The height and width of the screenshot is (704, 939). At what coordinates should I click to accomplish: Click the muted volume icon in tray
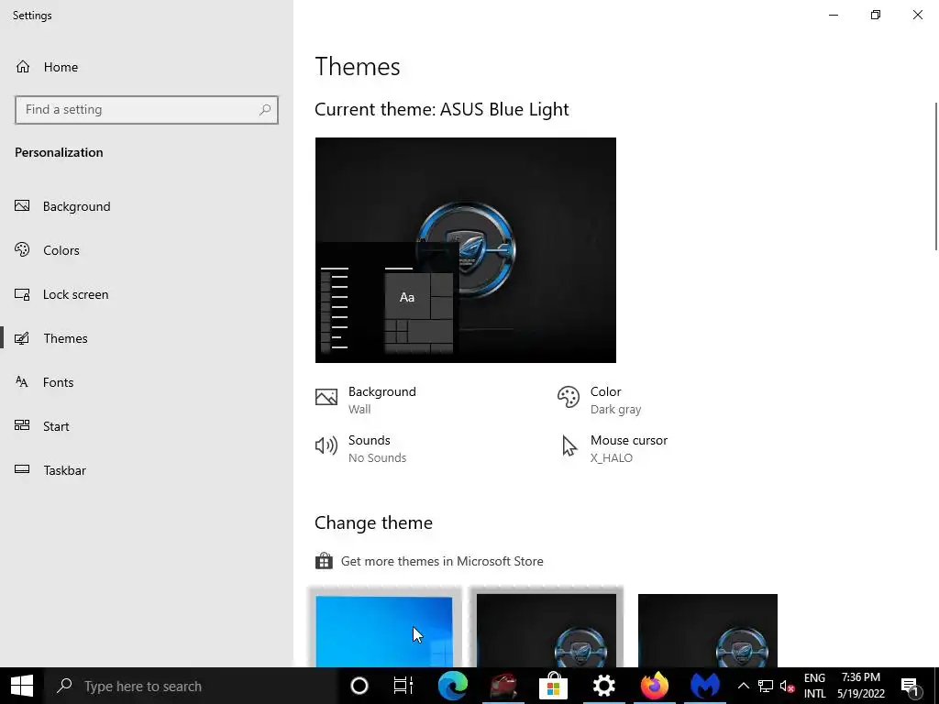tap(787, 686)
